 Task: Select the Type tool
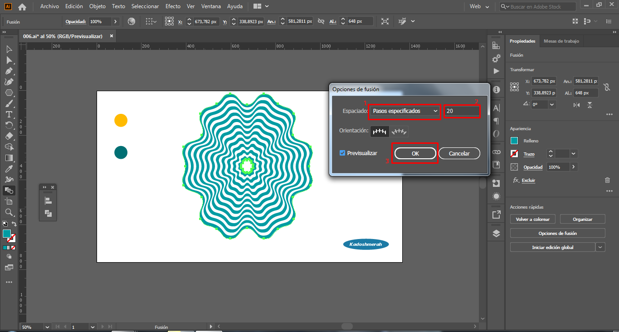coord(9,114)
